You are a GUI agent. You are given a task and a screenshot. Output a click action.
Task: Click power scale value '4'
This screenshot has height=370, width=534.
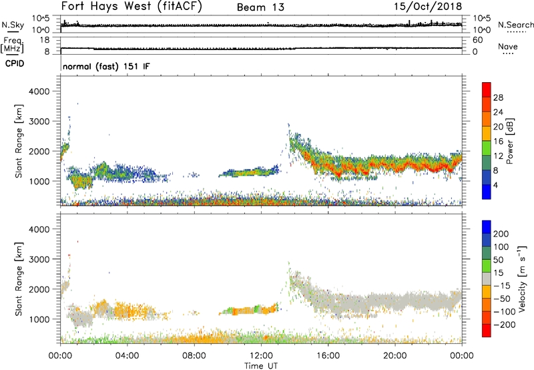(x=495, y=185)
